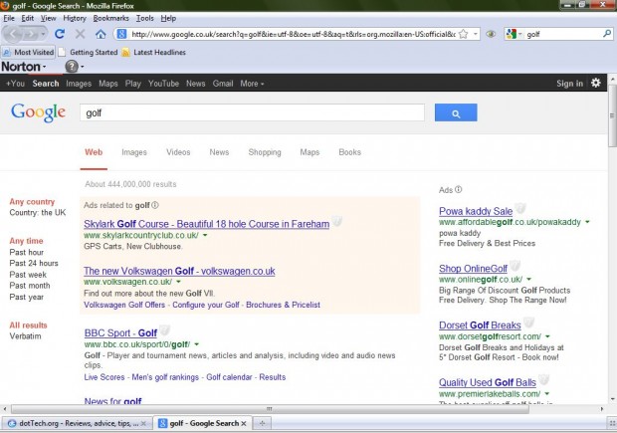Open 'Configure your Golf' sitelink

point(206,305)
